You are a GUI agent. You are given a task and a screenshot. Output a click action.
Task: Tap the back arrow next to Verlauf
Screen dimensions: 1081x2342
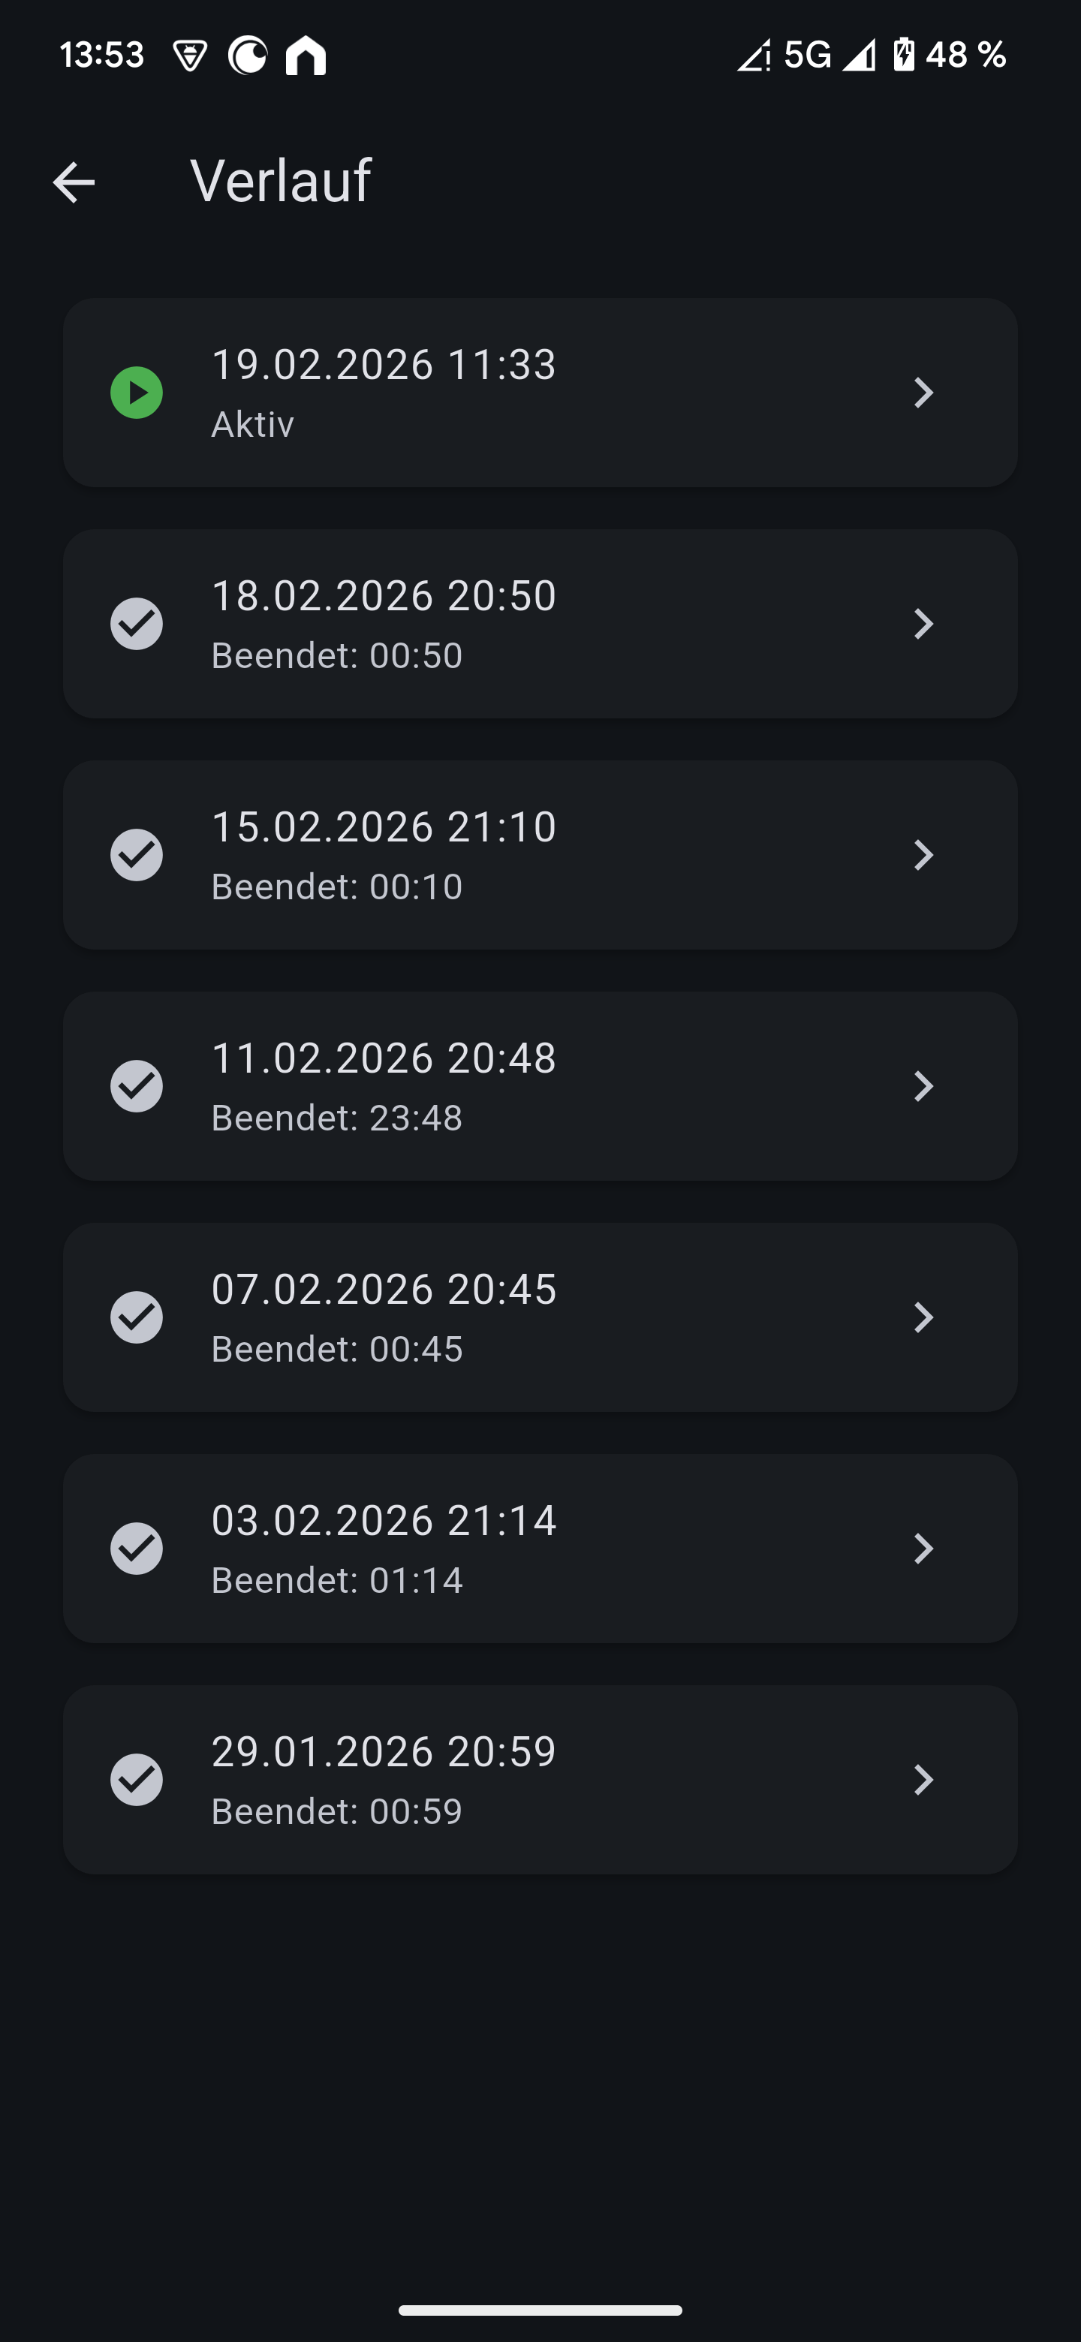point(74,182)
